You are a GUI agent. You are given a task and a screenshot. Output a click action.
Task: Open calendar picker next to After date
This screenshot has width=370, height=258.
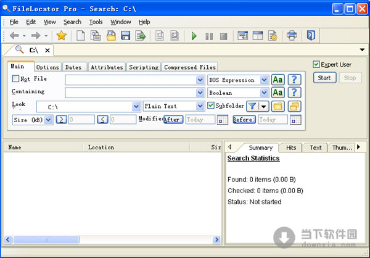point(222,120)
